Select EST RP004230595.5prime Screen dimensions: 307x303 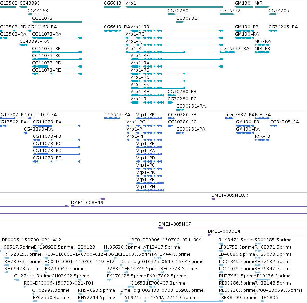[279, 290]
